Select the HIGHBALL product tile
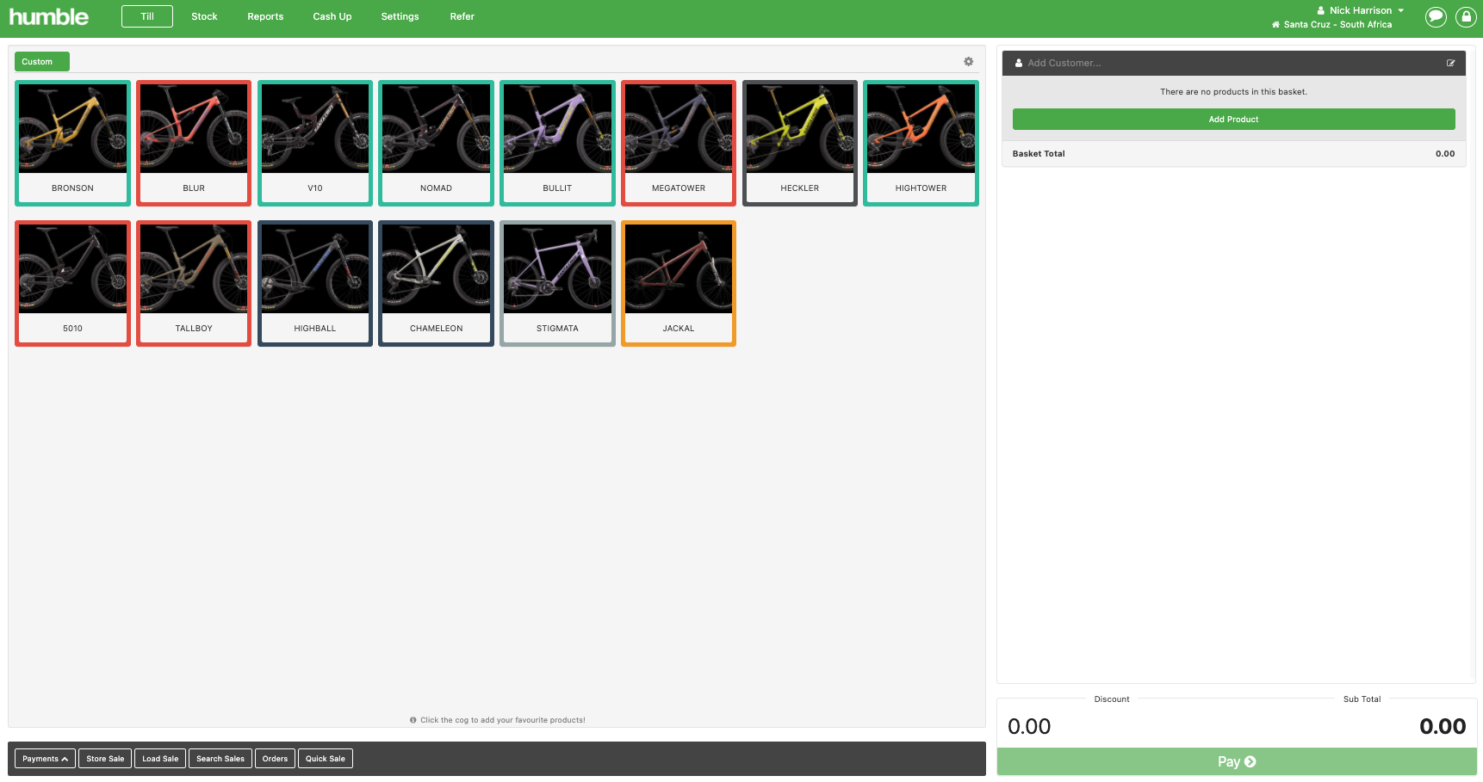Image resolution: width=1483 pixels, height=782 pixels. pos(315,283)
